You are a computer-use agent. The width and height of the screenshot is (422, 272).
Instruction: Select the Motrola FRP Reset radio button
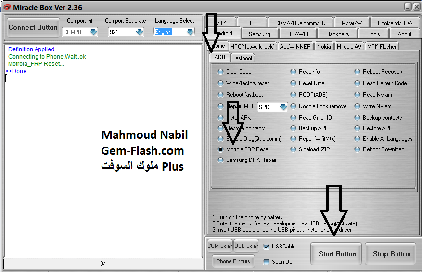click(x=220, y=149)
